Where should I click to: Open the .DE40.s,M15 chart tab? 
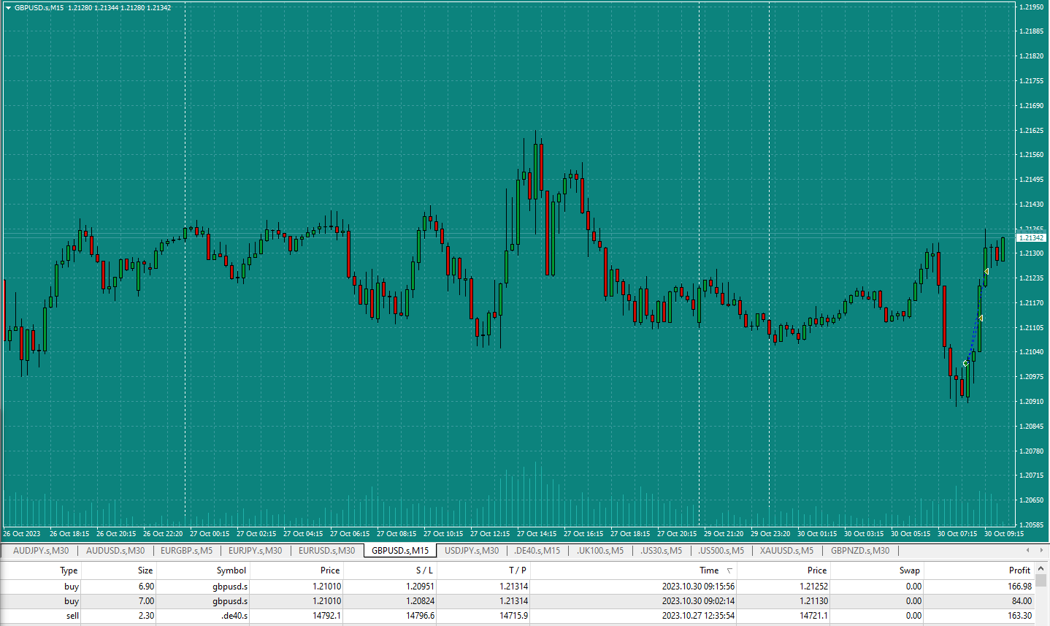click(537, 551)
